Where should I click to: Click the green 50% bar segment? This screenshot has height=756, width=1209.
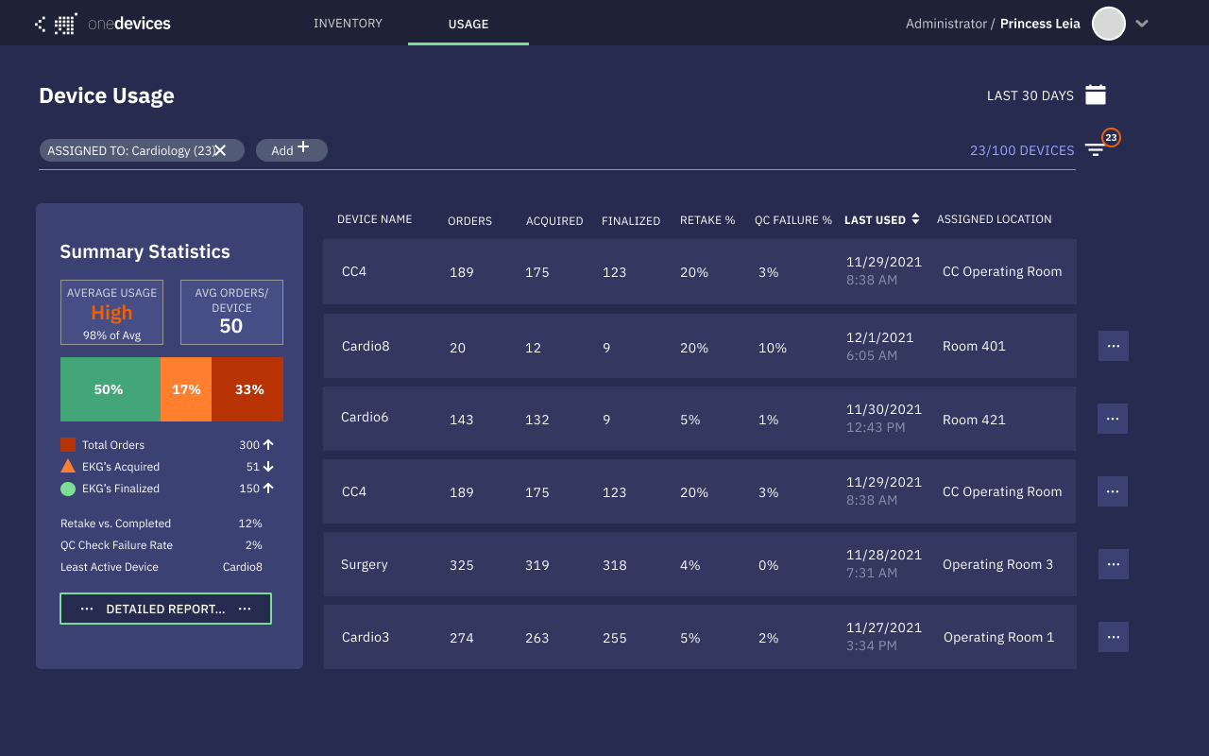tap(110, 389)
